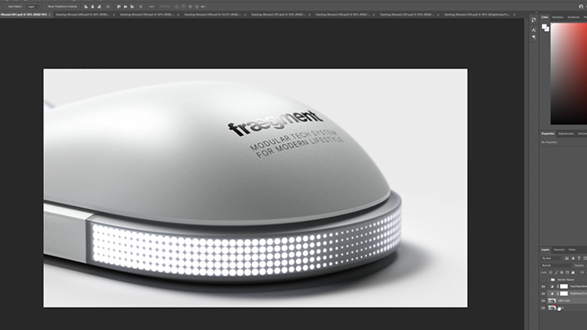Open the Adjustments panel tab
Screen dimensions: 587x330
(566, 134)
